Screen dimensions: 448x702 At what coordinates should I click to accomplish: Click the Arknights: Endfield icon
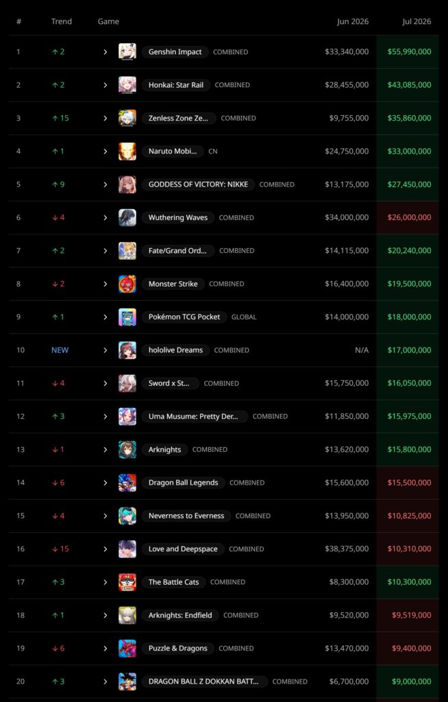click(127, 615)
